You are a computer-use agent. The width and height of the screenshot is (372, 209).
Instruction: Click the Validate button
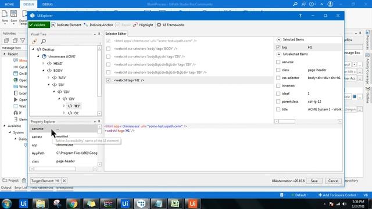[x=39, y=25]
